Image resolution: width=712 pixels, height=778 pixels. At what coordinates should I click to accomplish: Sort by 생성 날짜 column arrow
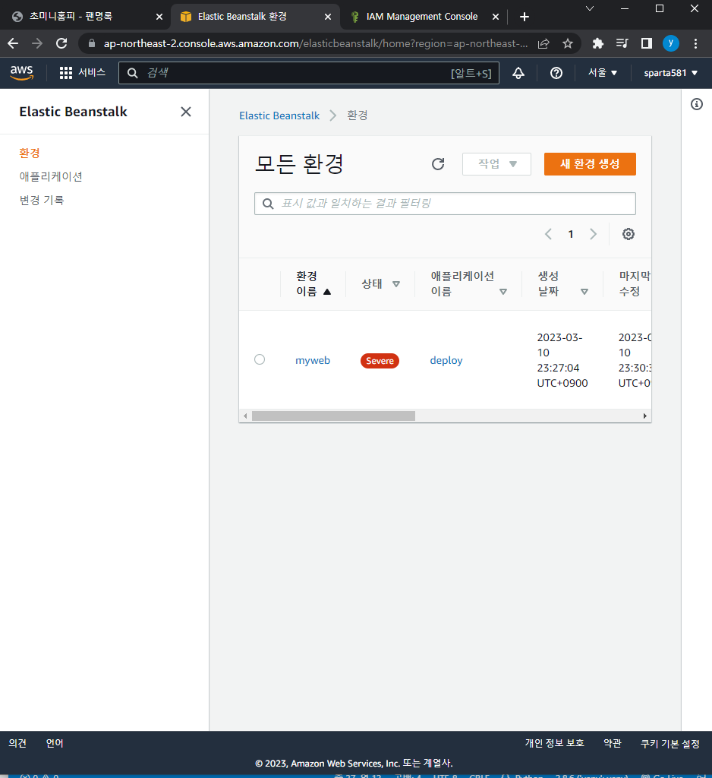pos(584,292)
